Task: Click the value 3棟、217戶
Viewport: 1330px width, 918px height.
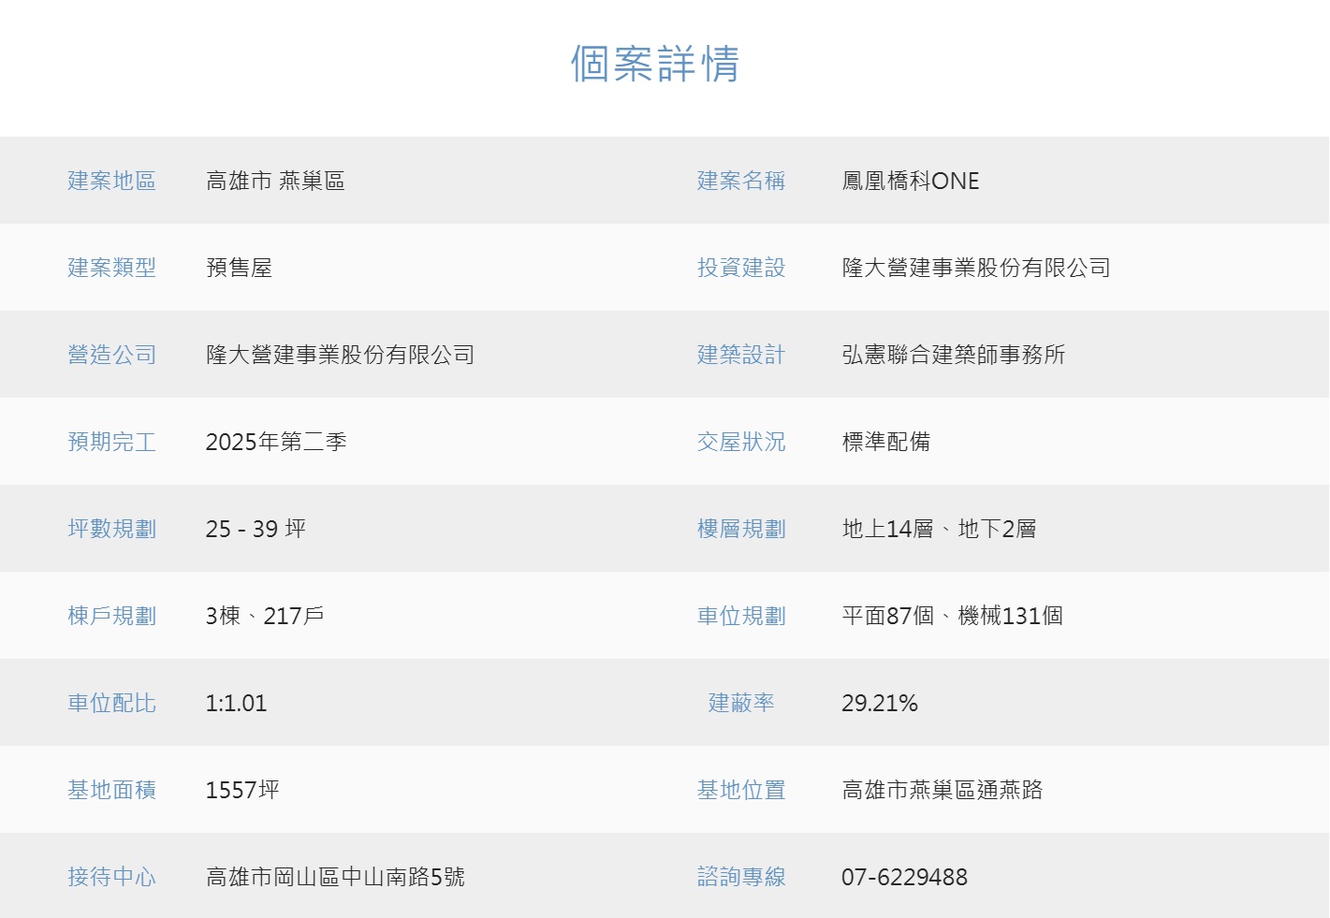Action: coord(265,616)
